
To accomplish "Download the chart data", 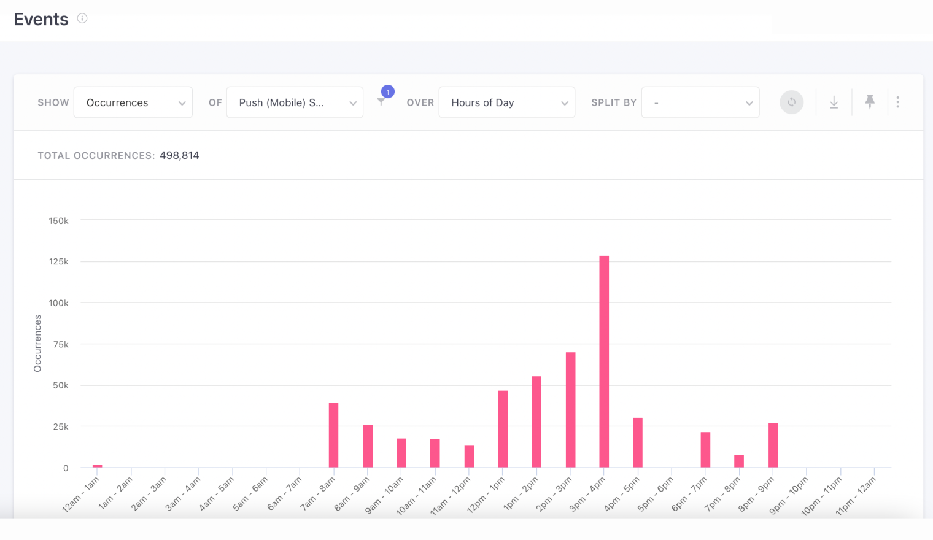I will tap(834, 102).
